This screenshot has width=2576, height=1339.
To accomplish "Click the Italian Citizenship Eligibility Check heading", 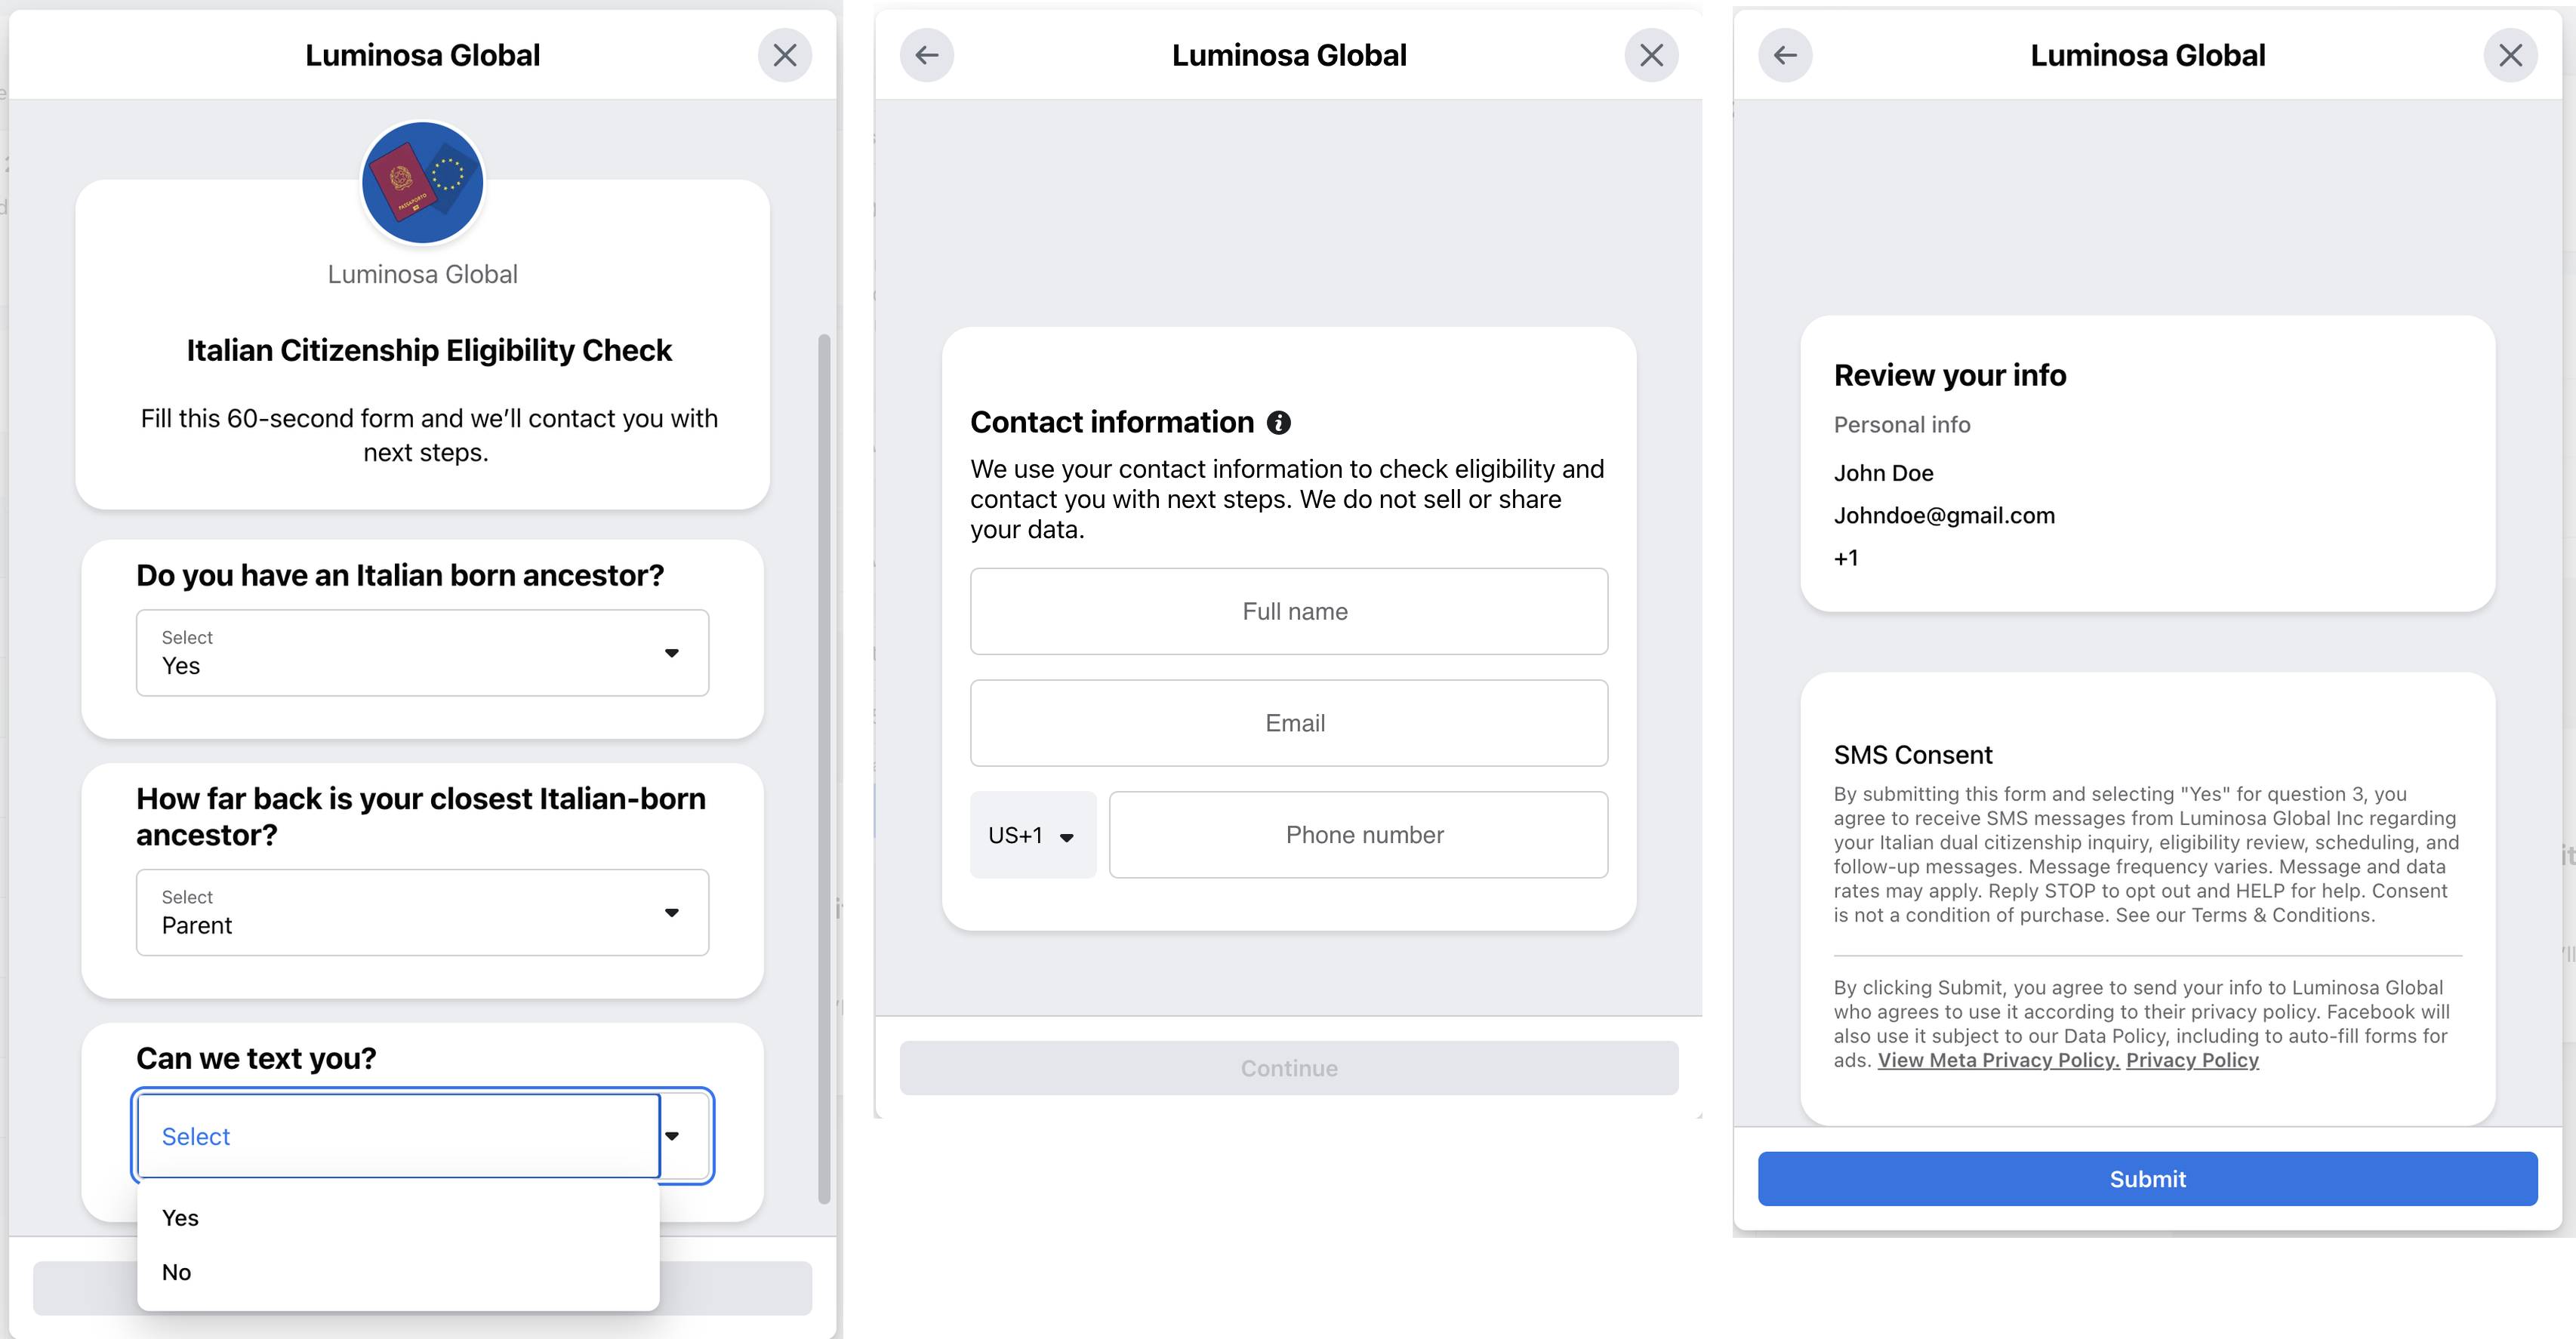I will coord(429,350).
